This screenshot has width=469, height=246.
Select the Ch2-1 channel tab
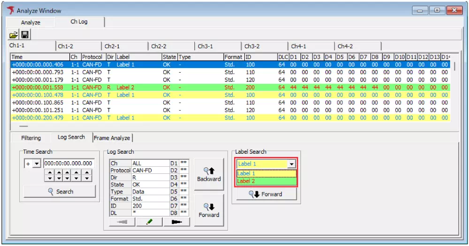[112, 46]
